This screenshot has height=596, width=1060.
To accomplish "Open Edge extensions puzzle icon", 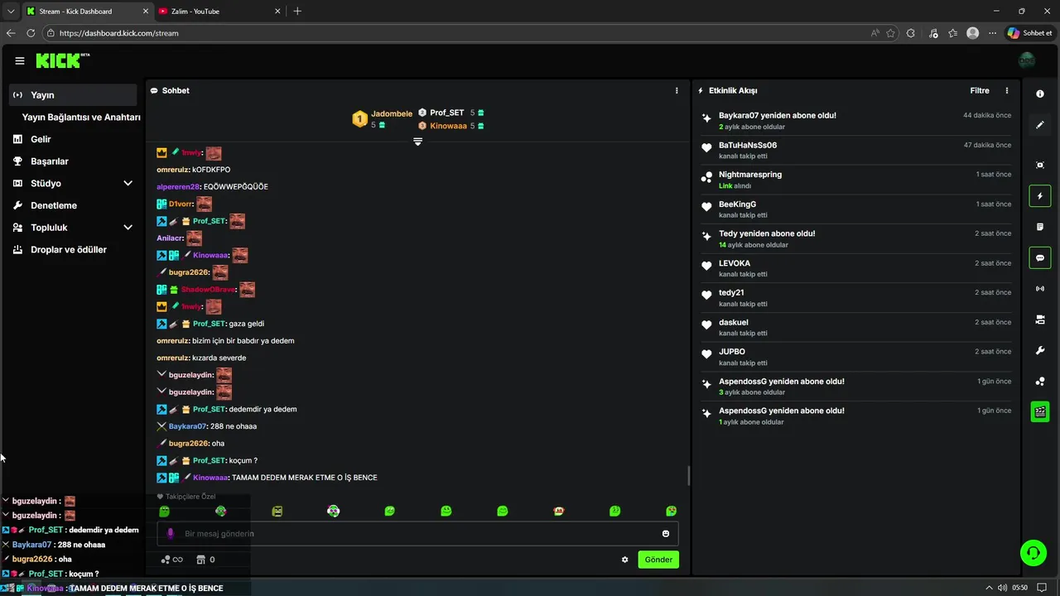I will click(911, 33).
